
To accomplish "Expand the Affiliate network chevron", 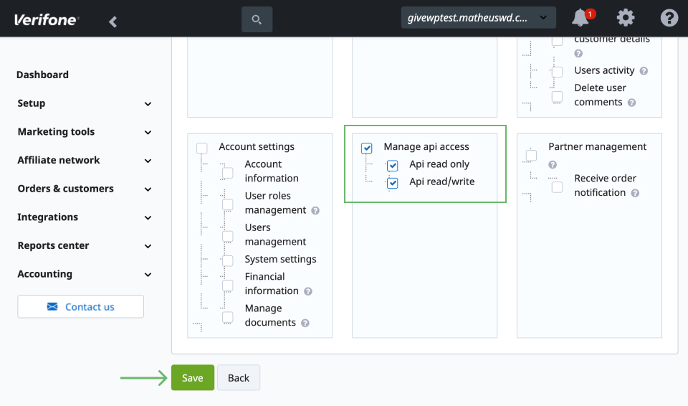I will tap(148, 161).
